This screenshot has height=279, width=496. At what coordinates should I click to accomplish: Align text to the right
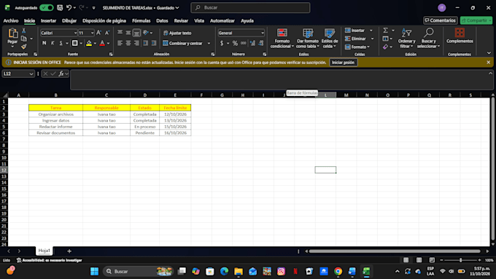pos(136,43)
